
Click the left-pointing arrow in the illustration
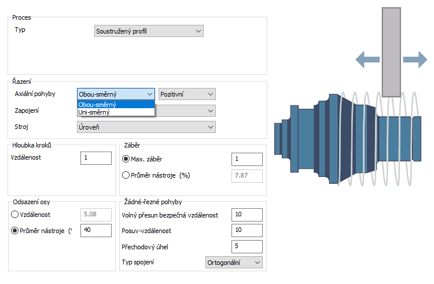click(x=367, y=60)
